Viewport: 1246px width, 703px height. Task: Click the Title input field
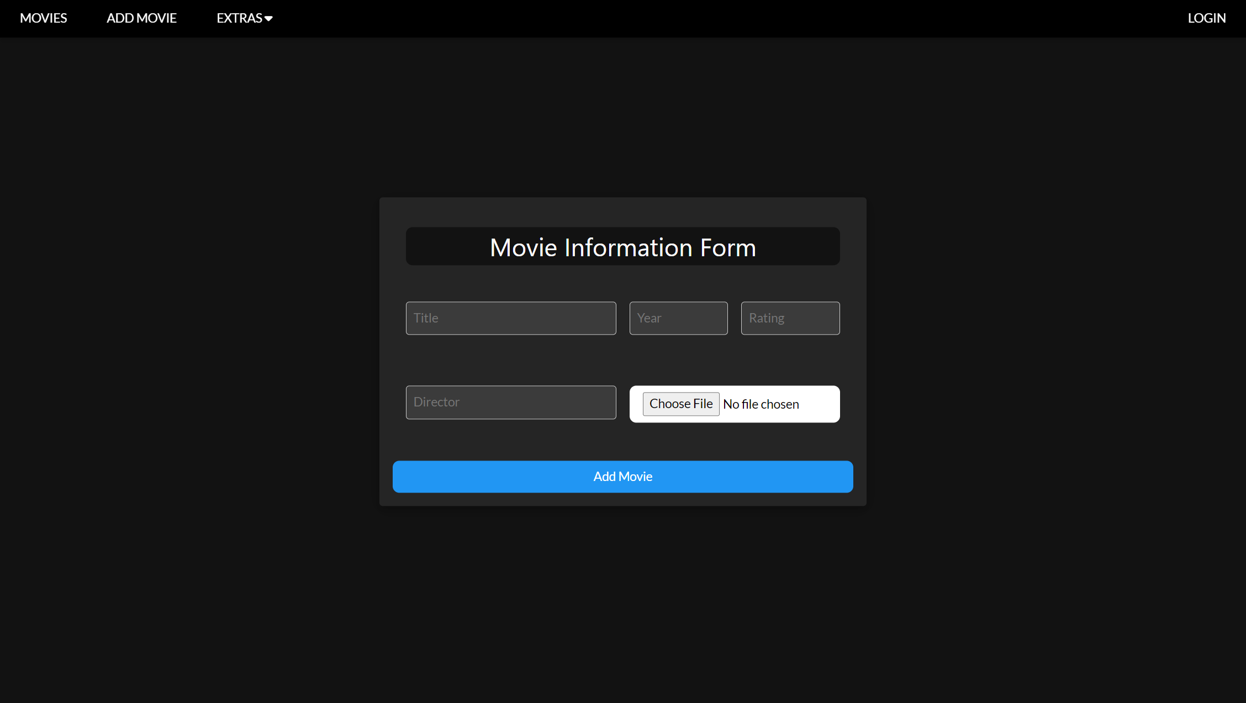click(510, 318)
